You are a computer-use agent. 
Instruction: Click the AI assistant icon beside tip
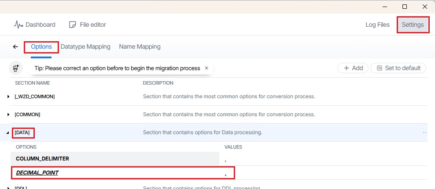[x=16, y=68]
